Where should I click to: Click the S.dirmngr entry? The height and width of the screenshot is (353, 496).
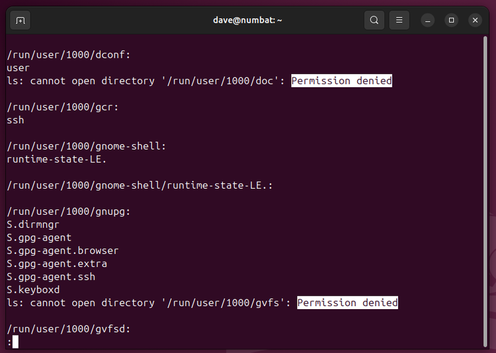pyautogui.click(x=33, y=224)
